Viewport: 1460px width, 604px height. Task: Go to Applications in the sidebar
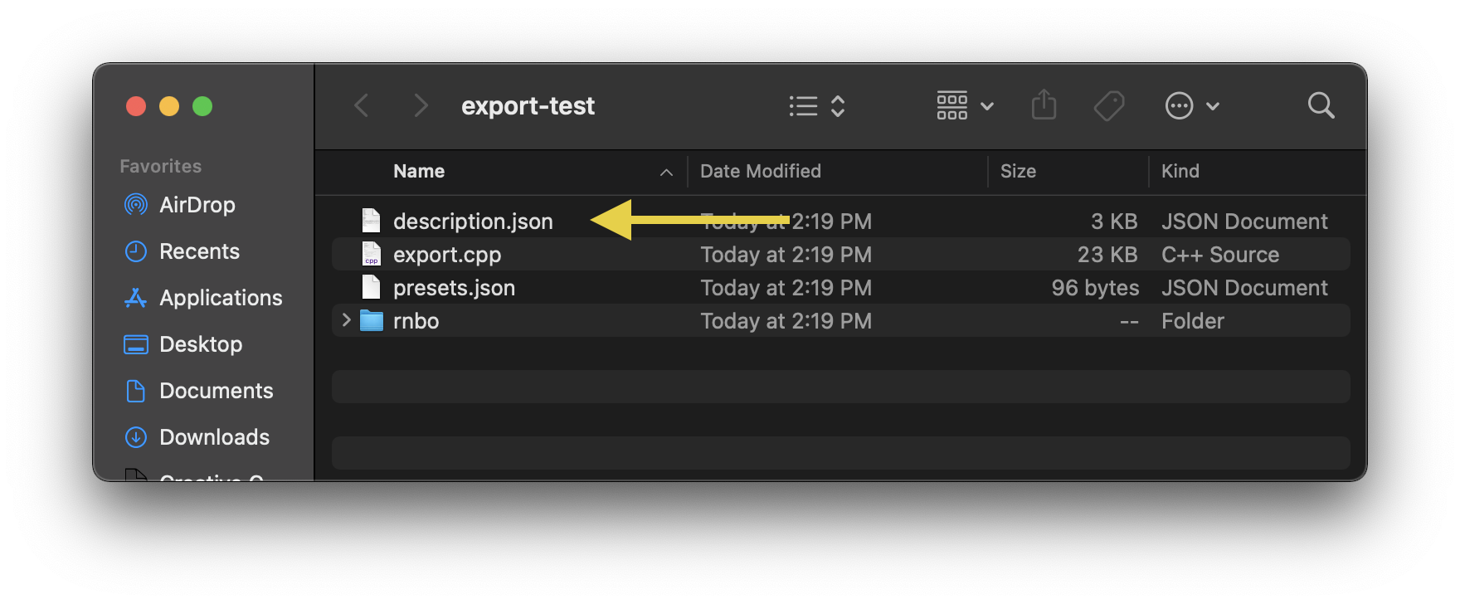221,298
